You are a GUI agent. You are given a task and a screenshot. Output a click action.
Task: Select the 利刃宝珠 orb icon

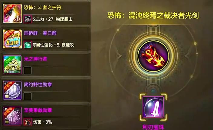[153, 107]
